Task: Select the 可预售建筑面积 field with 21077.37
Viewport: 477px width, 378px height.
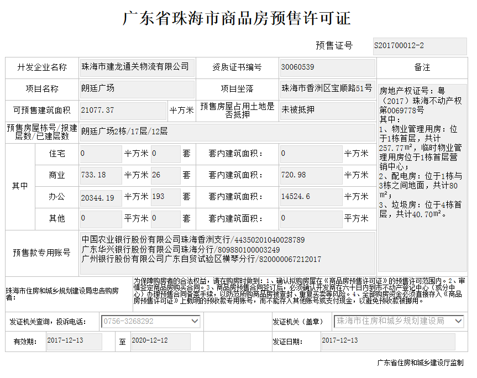Action: 123,111
